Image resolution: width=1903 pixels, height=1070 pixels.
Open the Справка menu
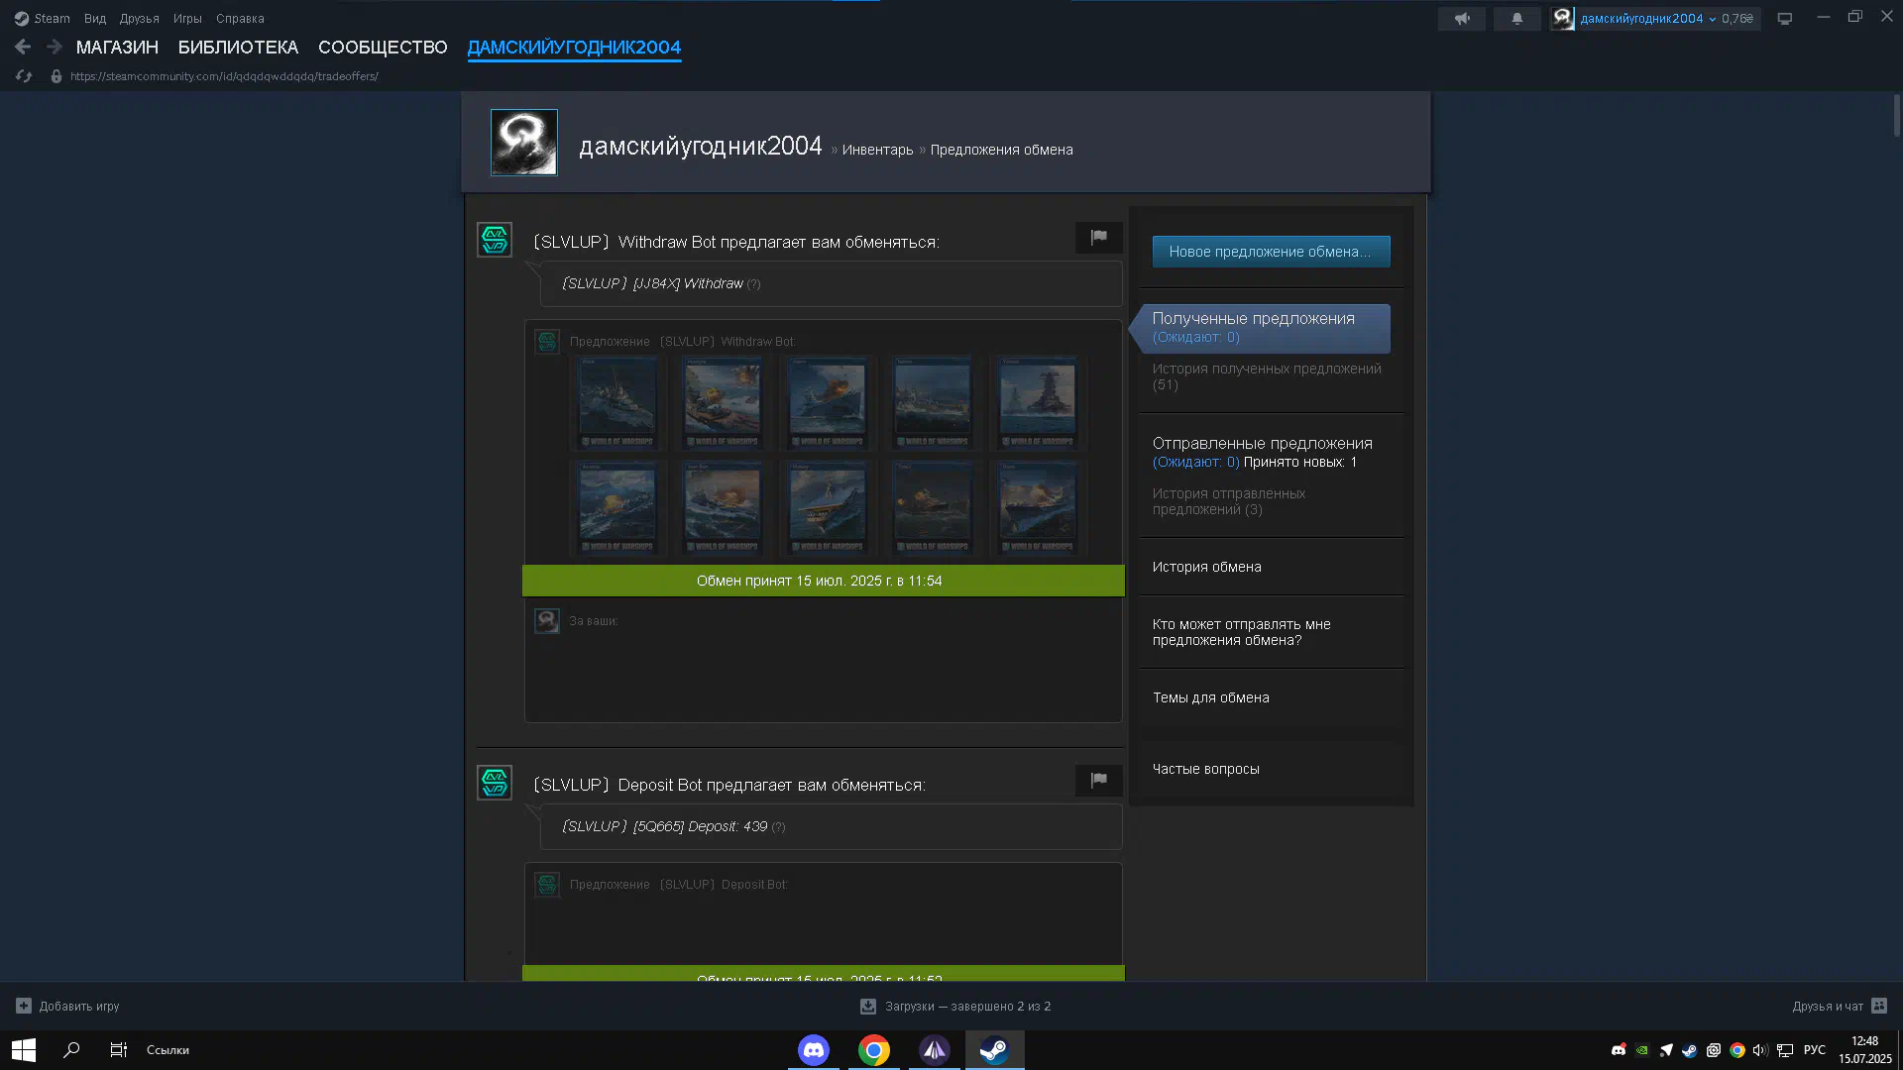(x=240, y=18)
